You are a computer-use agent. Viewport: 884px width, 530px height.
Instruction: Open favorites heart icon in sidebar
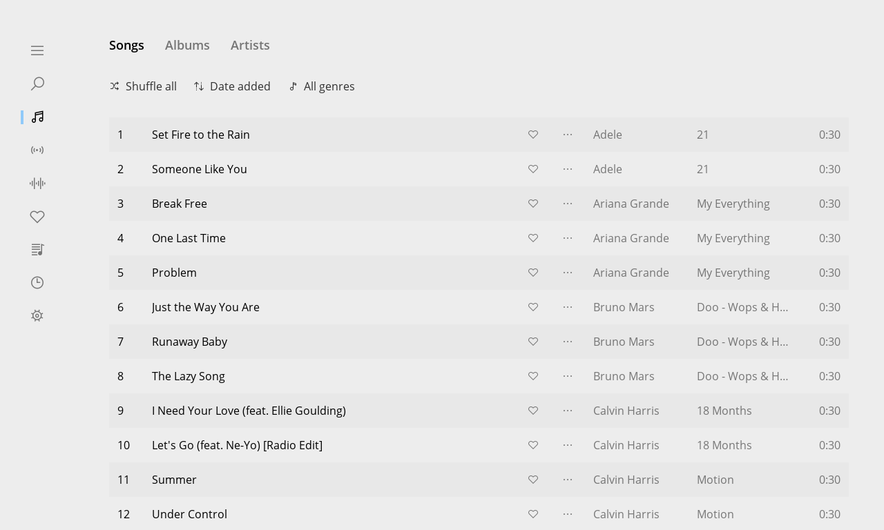coord(37,216)
